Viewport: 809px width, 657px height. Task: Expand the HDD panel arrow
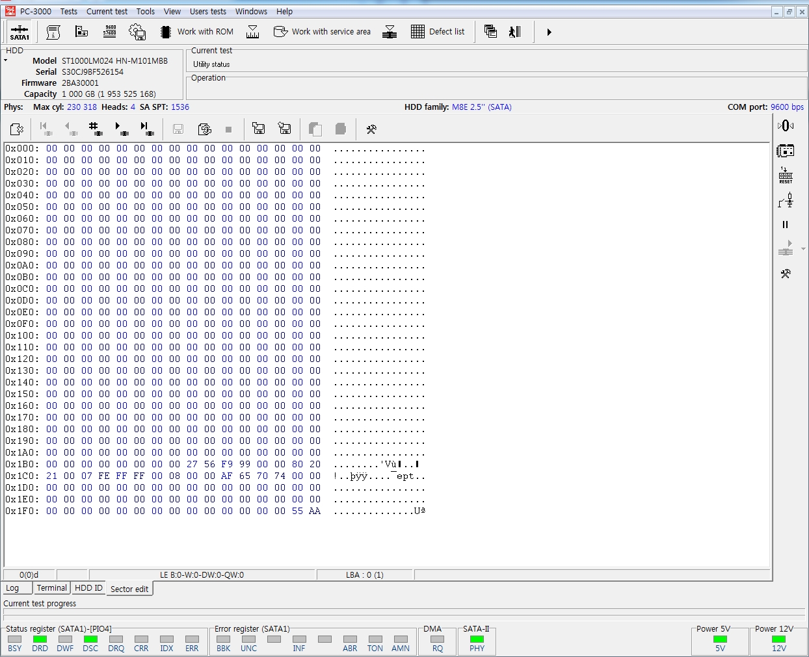(x=6, y=60)
